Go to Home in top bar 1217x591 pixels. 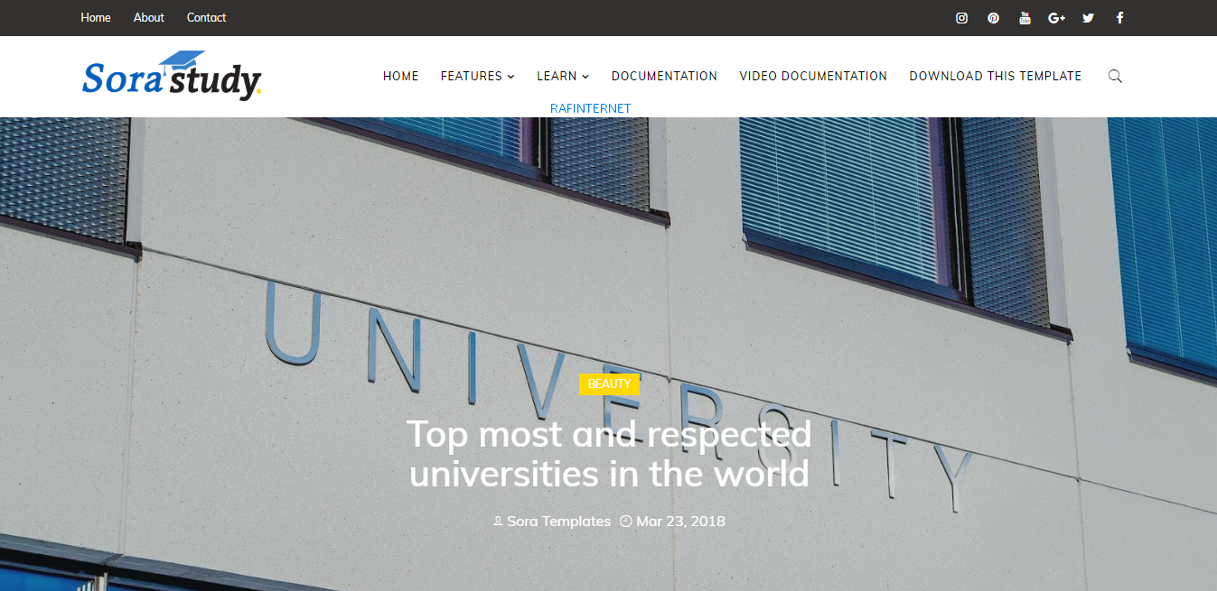96,17
